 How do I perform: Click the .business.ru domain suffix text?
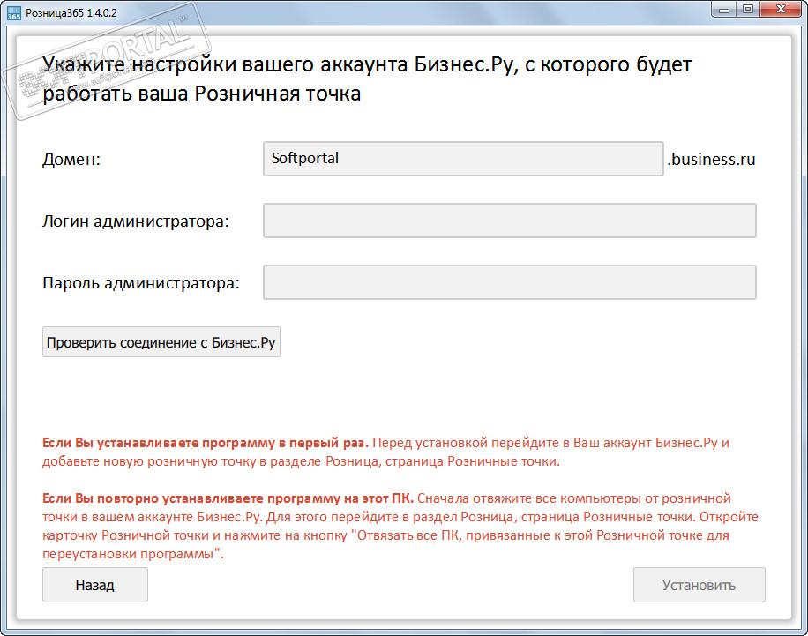point(711,160)
